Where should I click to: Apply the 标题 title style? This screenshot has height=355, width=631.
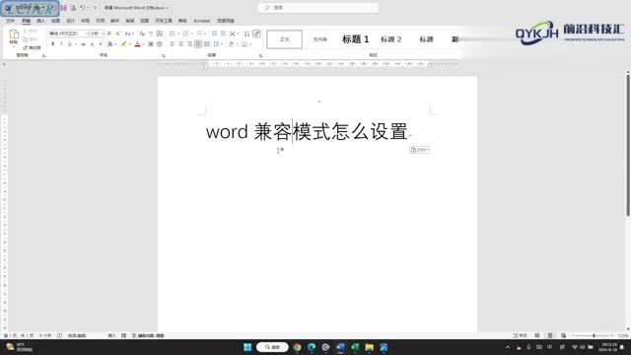[426, 39]
